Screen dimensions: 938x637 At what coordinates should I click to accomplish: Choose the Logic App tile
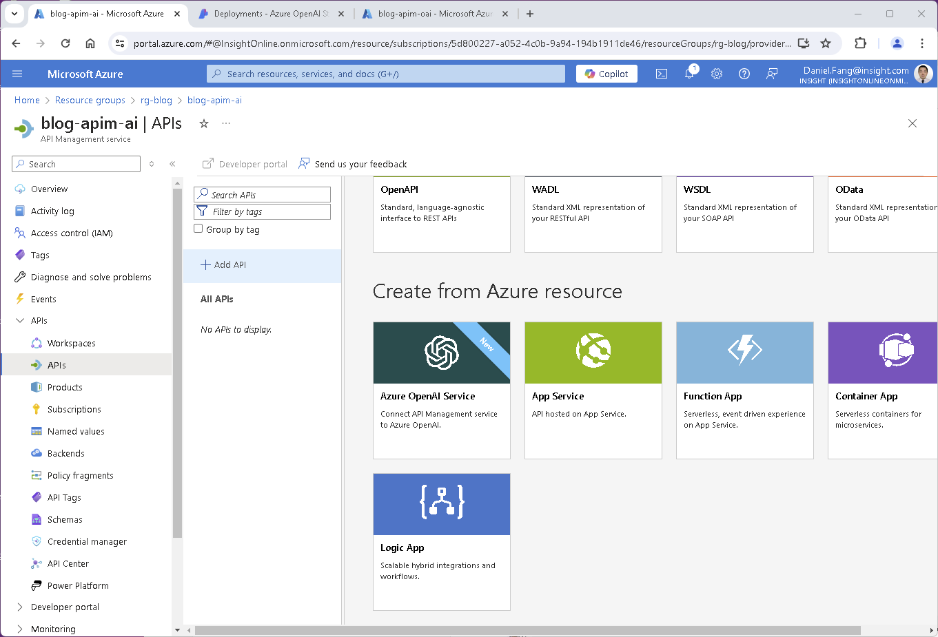tap(442, 542)
